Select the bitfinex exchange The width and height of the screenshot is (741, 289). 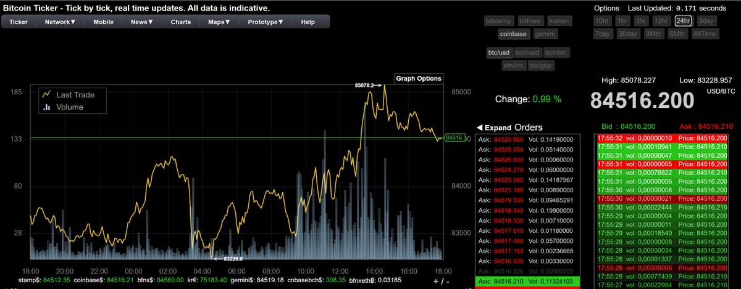tap(531, 20)
